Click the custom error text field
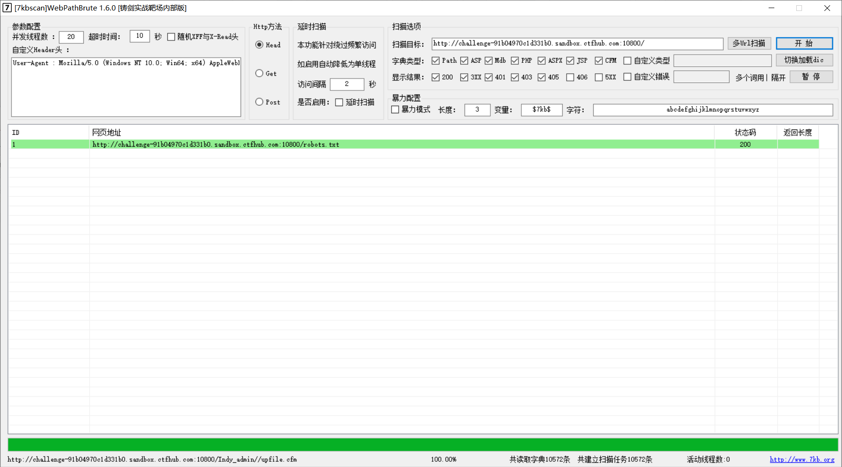 701,77
